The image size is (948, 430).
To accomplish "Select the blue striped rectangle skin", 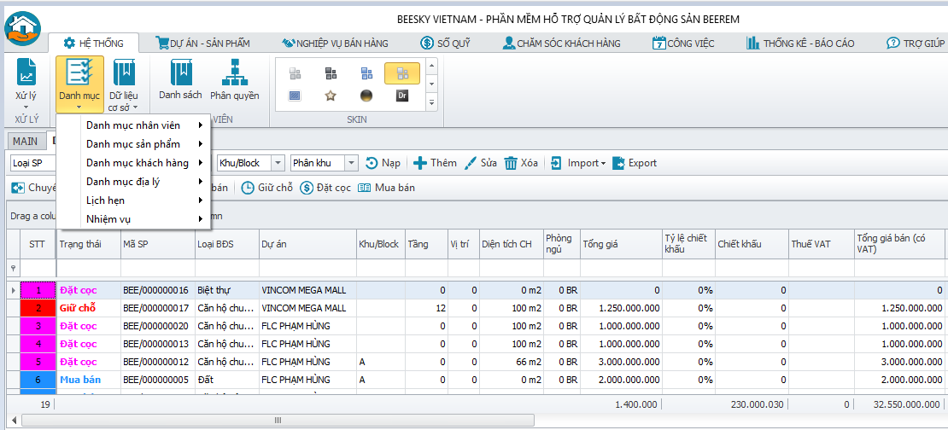I will coord(295,96).
